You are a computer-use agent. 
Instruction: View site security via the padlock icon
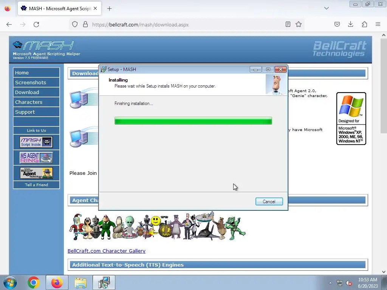tap(85, 25)
